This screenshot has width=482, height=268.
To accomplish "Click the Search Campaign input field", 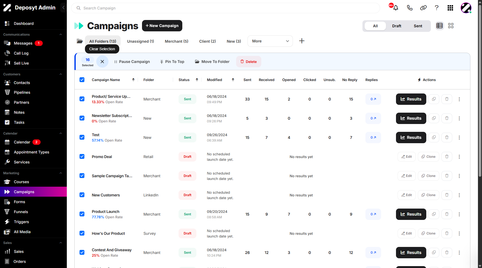I will click(x=226, y=8).
